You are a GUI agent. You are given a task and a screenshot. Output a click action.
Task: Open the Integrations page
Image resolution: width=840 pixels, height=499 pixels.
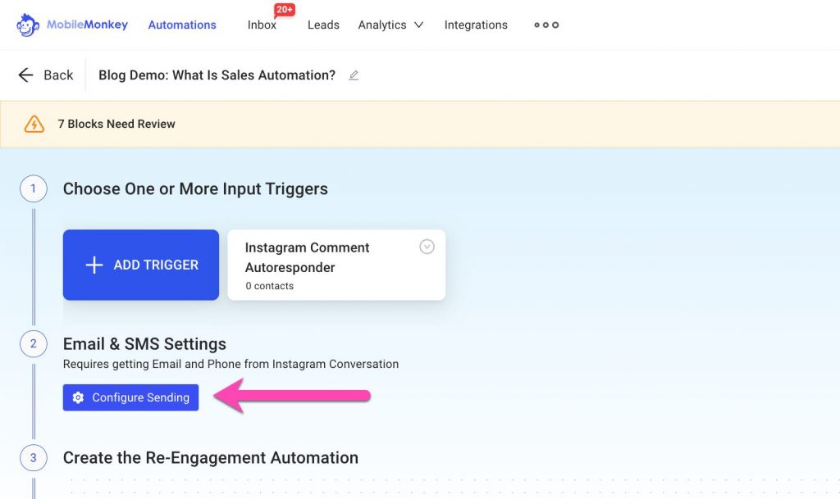point(476,25)
